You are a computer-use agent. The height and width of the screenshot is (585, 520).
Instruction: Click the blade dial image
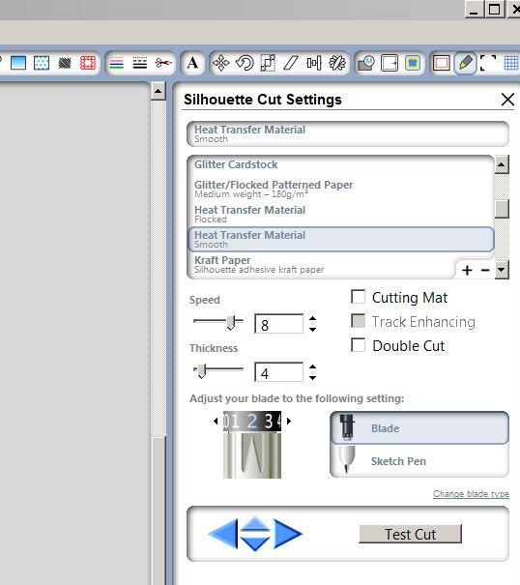point(252,445)
